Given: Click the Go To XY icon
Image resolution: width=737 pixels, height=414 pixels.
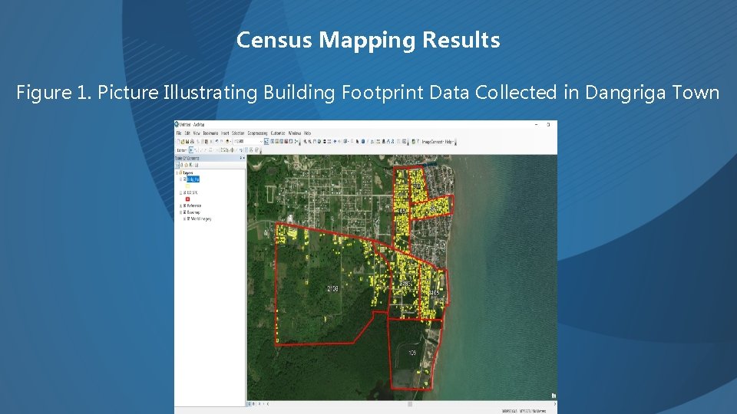Looking at the screenshot, I should pos(393,141).
